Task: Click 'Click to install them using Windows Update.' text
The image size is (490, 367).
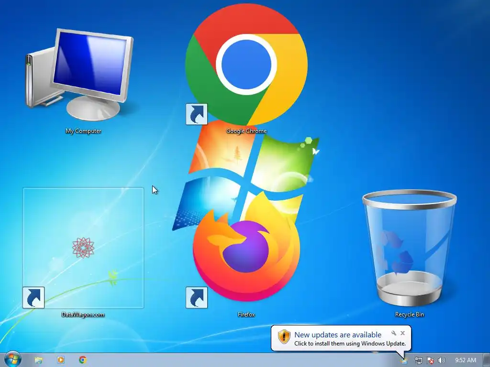Action: (350, 344)
